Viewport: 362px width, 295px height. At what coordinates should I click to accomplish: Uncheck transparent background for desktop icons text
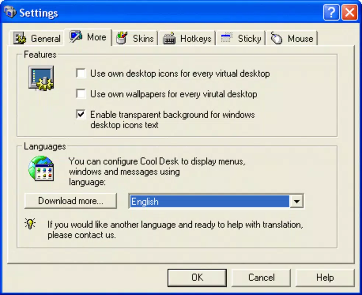point(81,114)
